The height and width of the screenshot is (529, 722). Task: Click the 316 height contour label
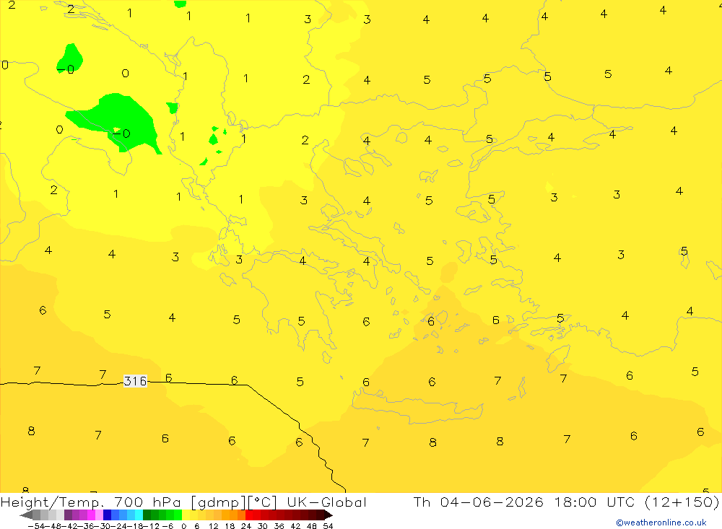click(136, 381)
